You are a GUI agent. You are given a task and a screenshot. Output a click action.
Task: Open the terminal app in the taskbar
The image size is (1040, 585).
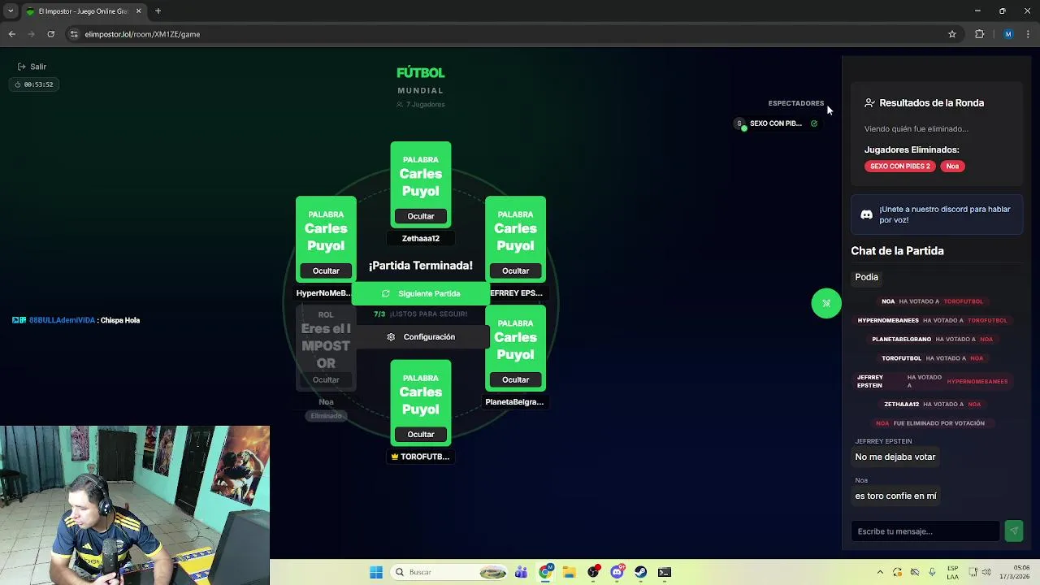pyautogui.click(x=665, y=572)
